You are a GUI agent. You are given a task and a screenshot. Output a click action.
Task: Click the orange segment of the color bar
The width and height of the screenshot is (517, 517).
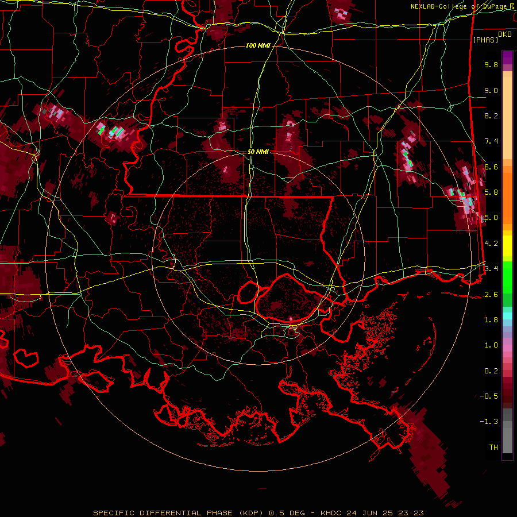click(507, 195)
